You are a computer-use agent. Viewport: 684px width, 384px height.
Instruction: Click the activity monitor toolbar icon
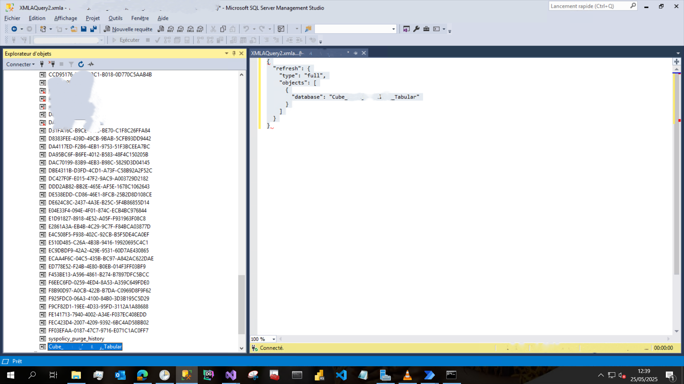tap(281, 29)
